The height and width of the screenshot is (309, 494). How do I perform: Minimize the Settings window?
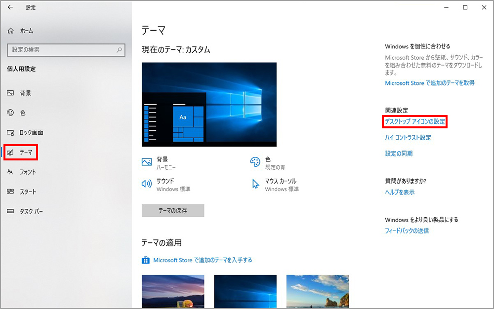pyautogui.click(x=446, y=7)
